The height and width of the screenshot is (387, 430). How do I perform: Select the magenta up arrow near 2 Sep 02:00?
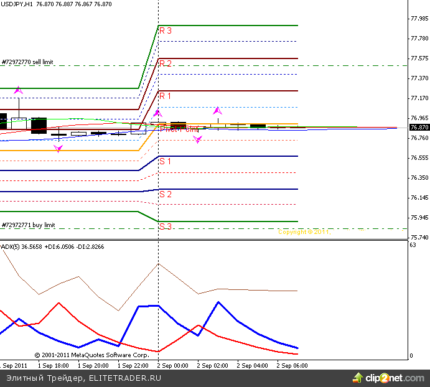[217, 111]
